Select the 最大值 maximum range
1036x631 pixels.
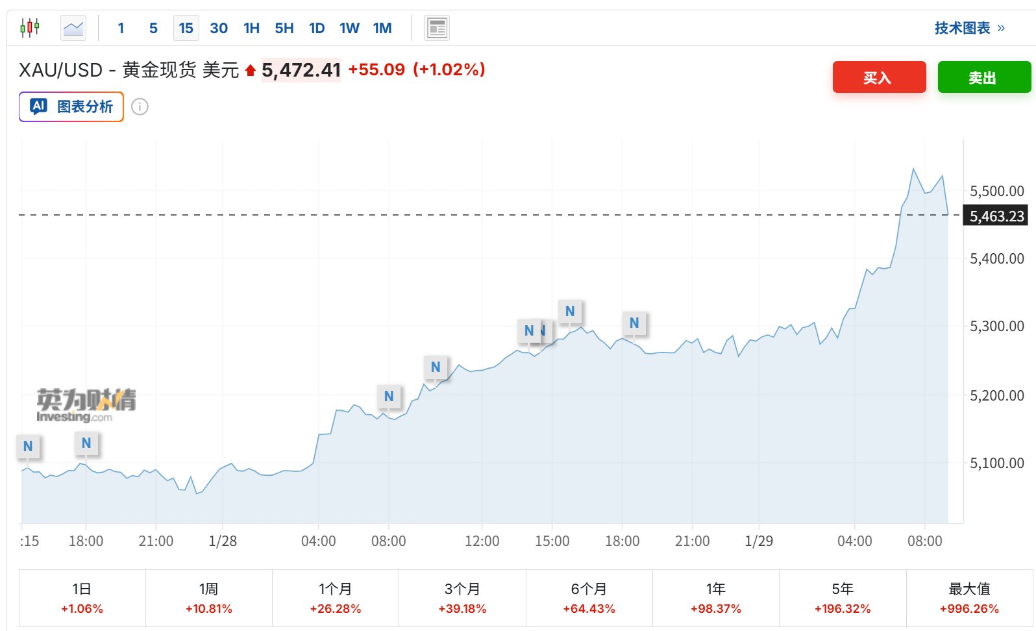click(x=969, y=598)
